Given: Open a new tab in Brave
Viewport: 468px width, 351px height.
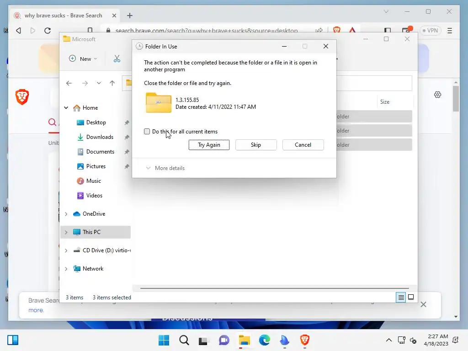Looking at the screenshot, I should pyautogui.click(x=129, y=16).
